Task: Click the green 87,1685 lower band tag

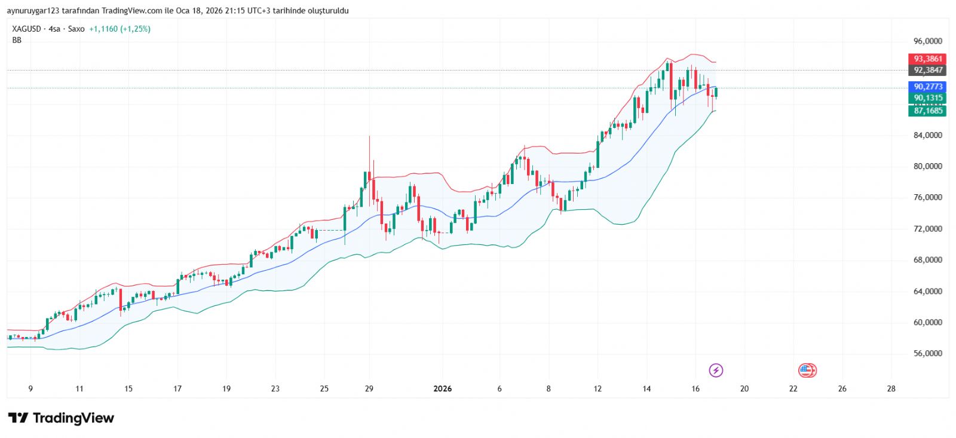Action: tap(927, 111)
